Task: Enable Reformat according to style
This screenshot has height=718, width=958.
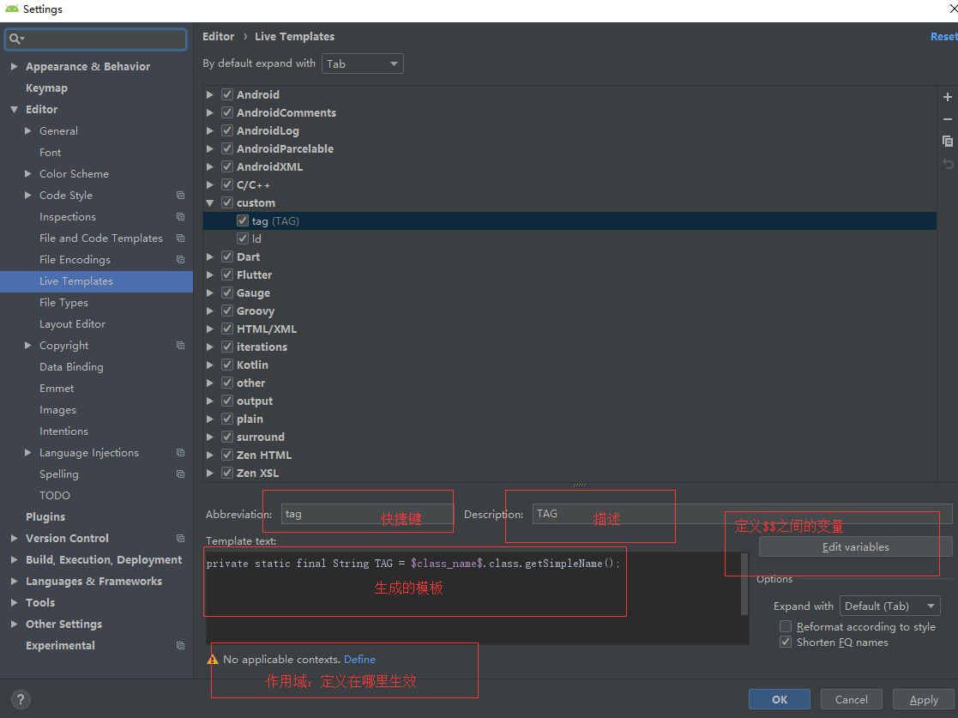Action: [785, 626]
